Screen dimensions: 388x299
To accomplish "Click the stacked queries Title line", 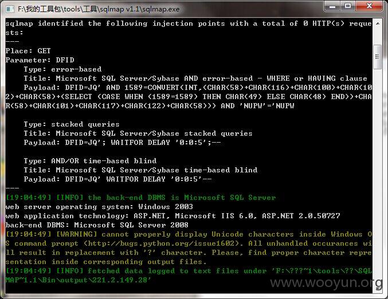I will 138,133.
